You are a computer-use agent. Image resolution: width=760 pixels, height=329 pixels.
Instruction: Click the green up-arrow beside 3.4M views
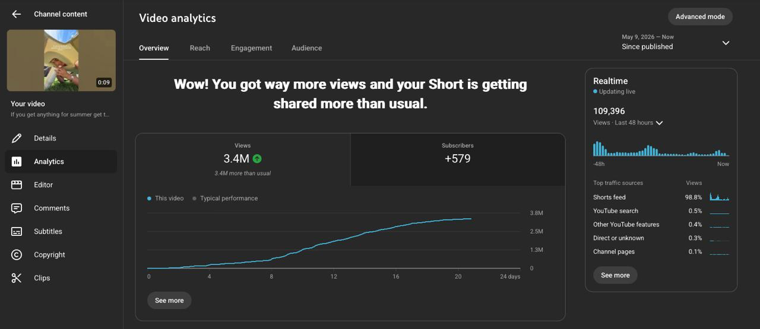257,158
